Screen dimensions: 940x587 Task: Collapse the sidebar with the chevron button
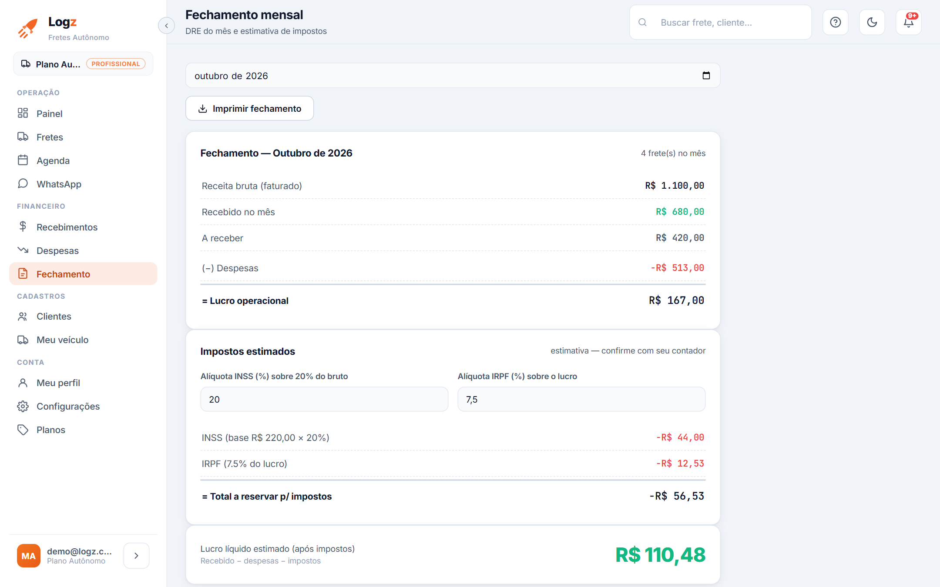click(166, 26)
